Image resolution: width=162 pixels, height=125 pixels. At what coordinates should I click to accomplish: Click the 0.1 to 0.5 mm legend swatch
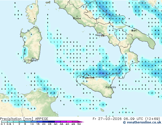pos(4,122)
